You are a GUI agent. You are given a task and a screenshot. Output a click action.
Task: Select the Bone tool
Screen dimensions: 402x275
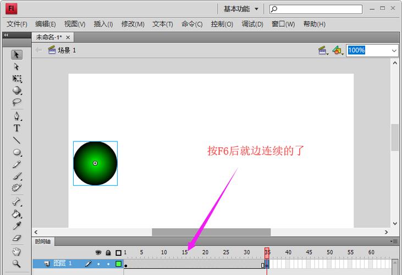(16, 202)
